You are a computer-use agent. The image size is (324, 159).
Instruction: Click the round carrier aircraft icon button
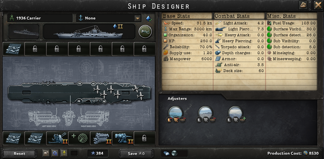click(x=145, y=32)
